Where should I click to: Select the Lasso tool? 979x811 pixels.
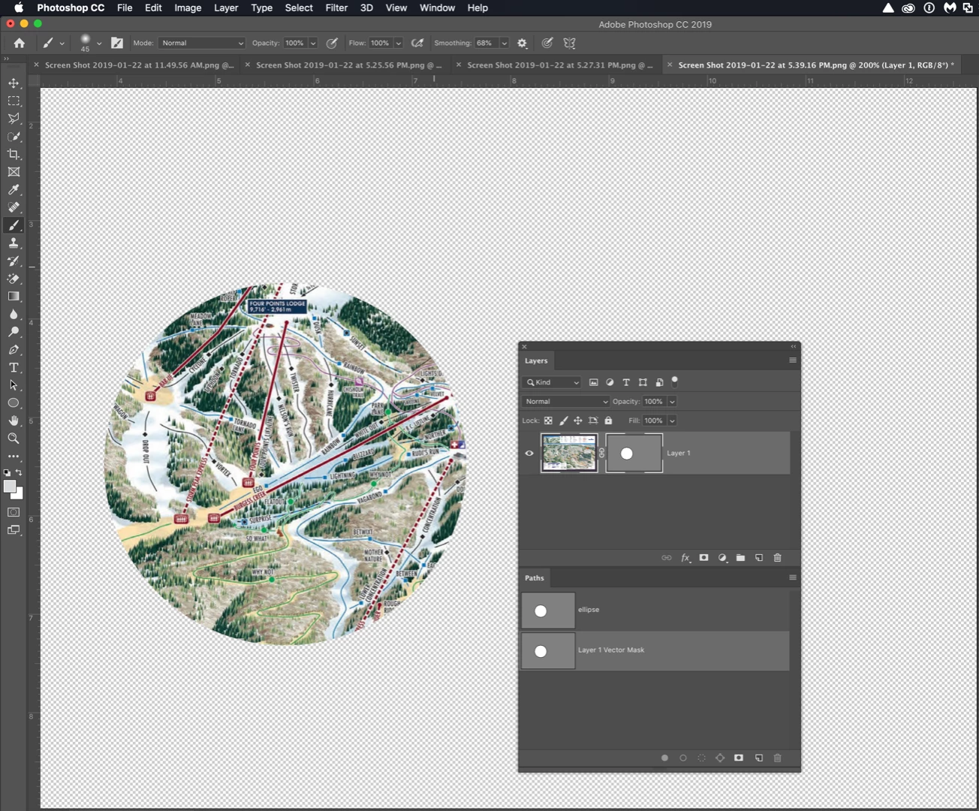[14, 119]
